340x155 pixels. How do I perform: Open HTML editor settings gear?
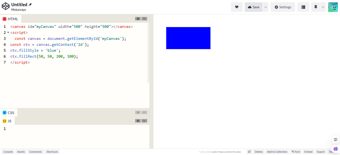[x=138, y=19]
